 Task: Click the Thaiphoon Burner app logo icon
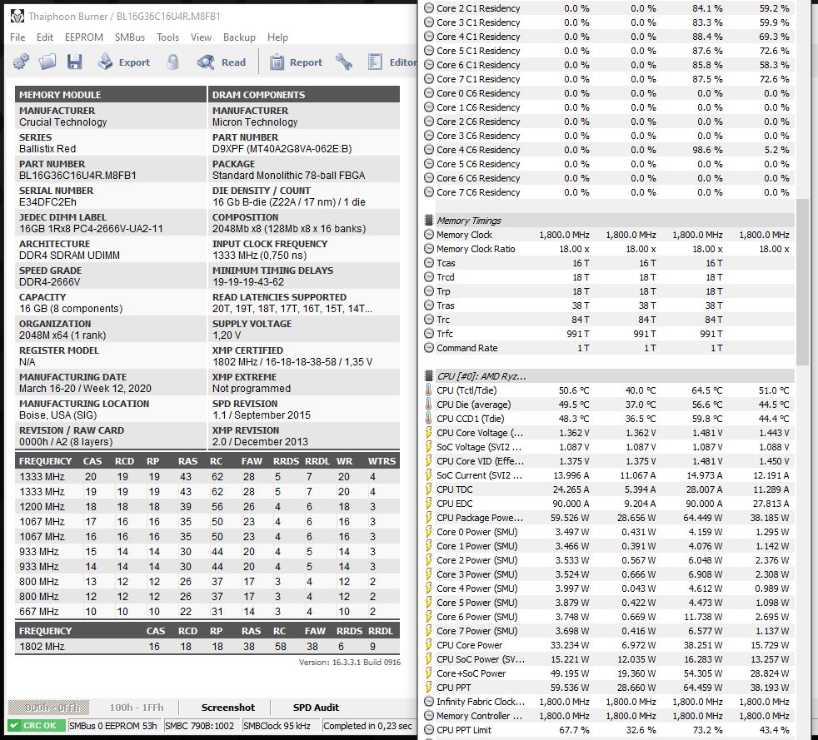click(x=17, y=16)
